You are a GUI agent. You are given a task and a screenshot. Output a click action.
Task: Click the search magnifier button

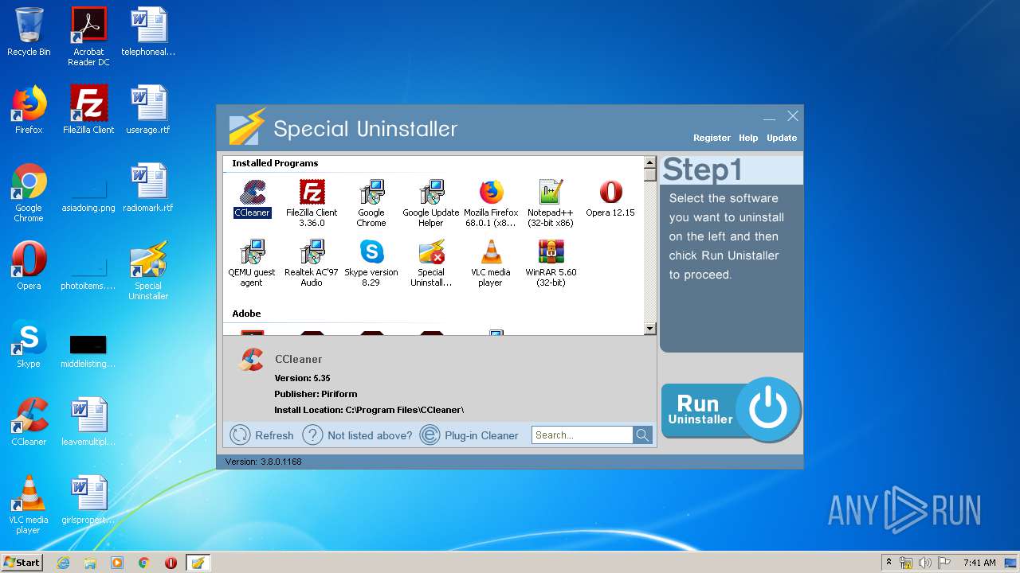point(642,435)
